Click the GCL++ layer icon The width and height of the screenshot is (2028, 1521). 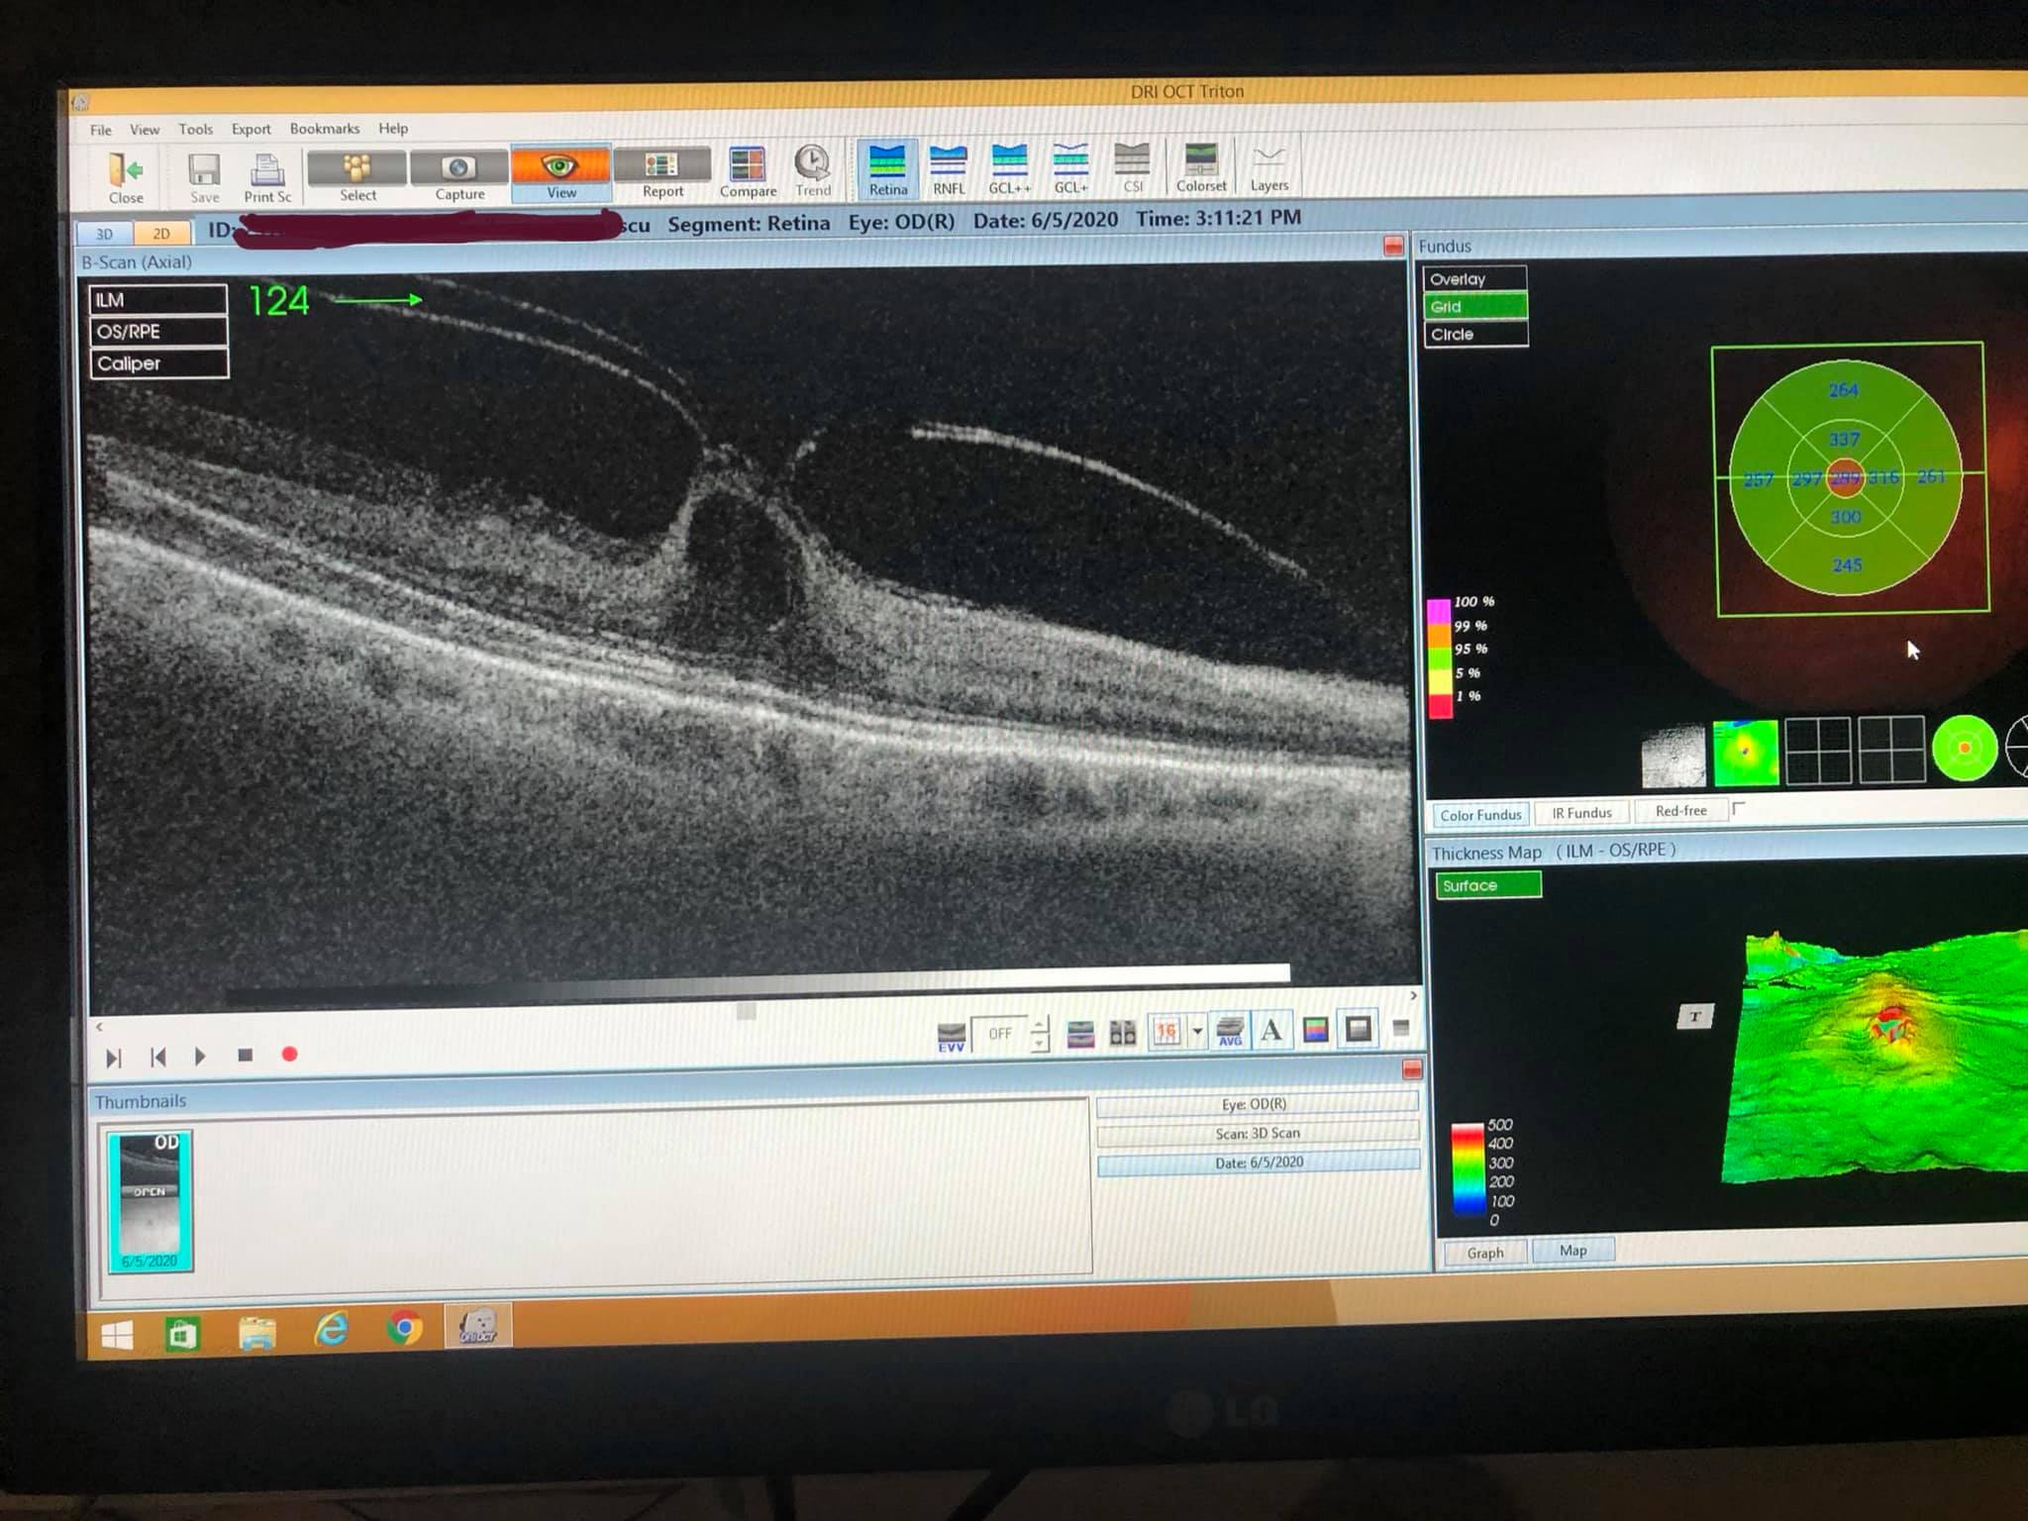1009,163
